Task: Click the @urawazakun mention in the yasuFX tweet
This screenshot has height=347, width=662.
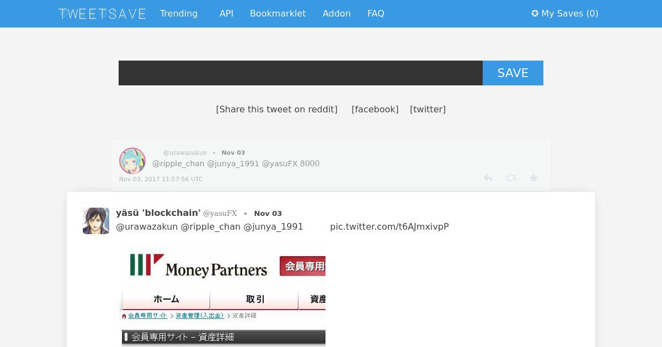Action: tap(147, 226)
